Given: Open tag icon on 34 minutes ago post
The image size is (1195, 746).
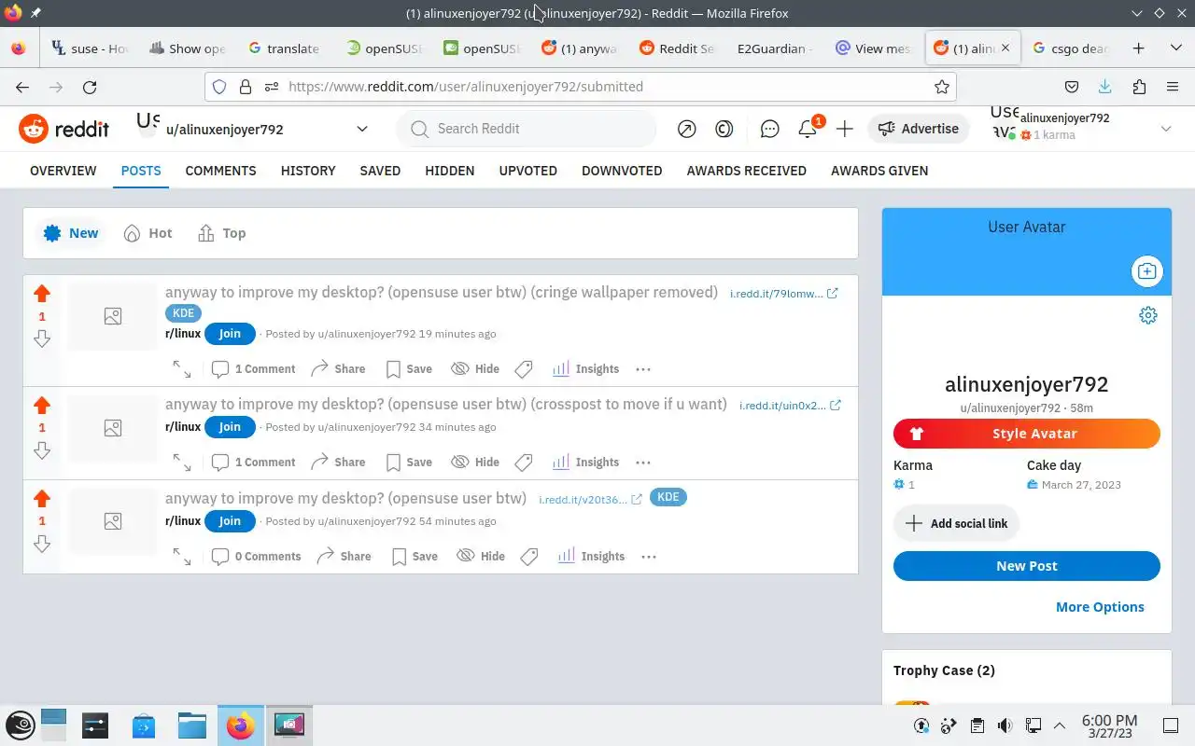Looking at the screenshot, I should tap(524, 463).
